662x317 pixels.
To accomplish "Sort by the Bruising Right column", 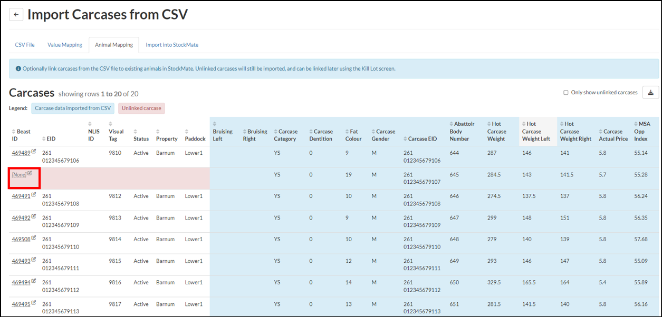I will tap(255, 135).
